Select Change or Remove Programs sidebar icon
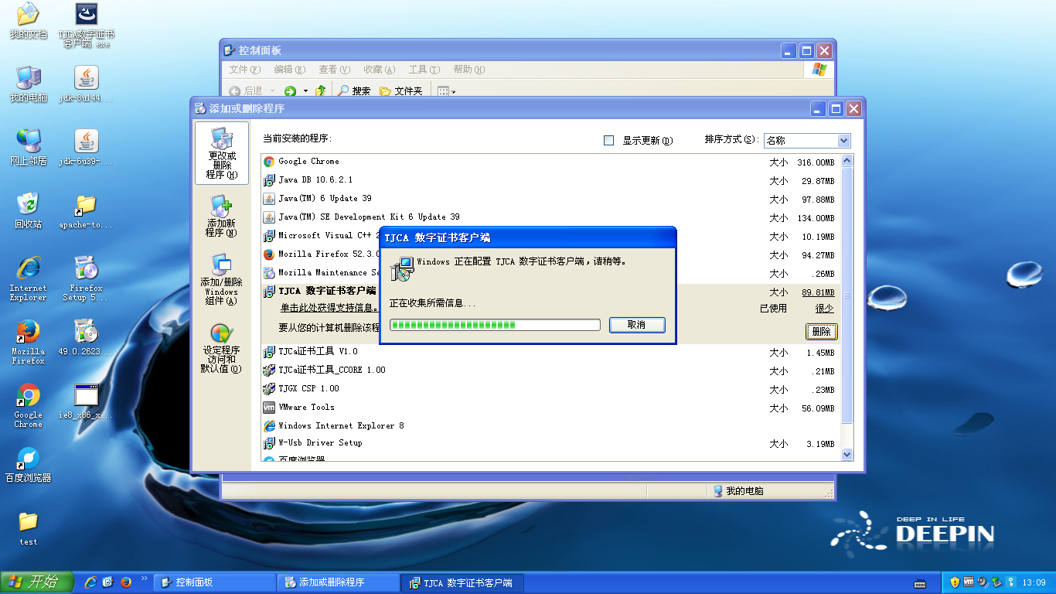 coord(221,153)
